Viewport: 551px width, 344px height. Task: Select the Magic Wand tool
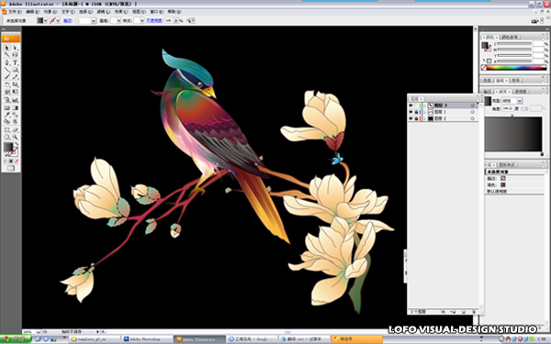pos(7,55)
